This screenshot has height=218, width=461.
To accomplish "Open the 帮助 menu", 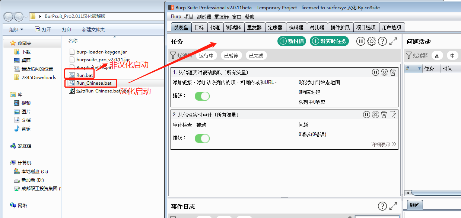I will pos(249,17).
